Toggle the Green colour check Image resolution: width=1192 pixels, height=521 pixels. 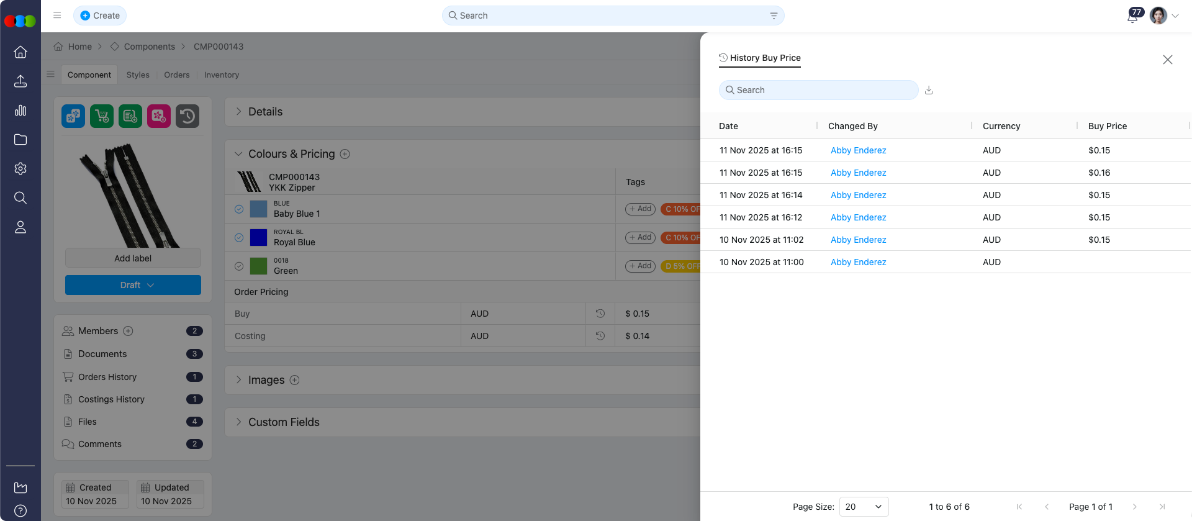click(x=239, y=266)
